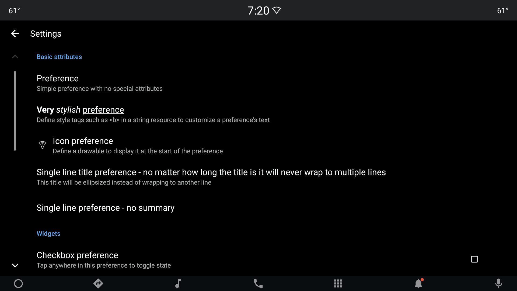Navigate back using the back button
This screenshot has width=517, height=291.
pos(15,33)
